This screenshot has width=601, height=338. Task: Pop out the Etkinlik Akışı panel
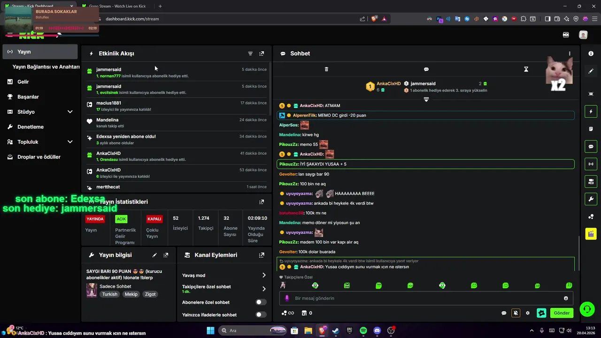coord(262,54)
